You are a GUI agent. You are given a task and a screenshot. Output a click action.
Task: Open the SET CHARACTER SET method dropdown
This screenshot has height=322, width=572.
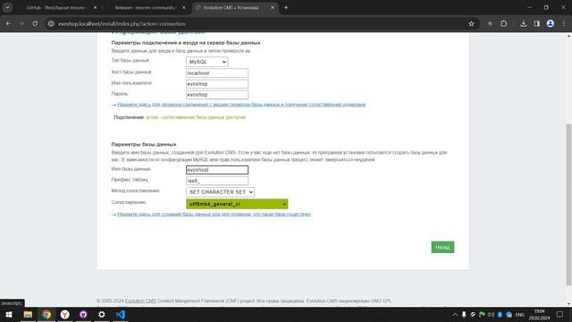pos(221,192)
